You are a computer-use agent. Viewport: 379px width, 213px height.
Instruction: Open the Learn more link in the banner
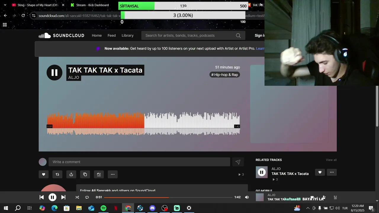pos(260,49)
